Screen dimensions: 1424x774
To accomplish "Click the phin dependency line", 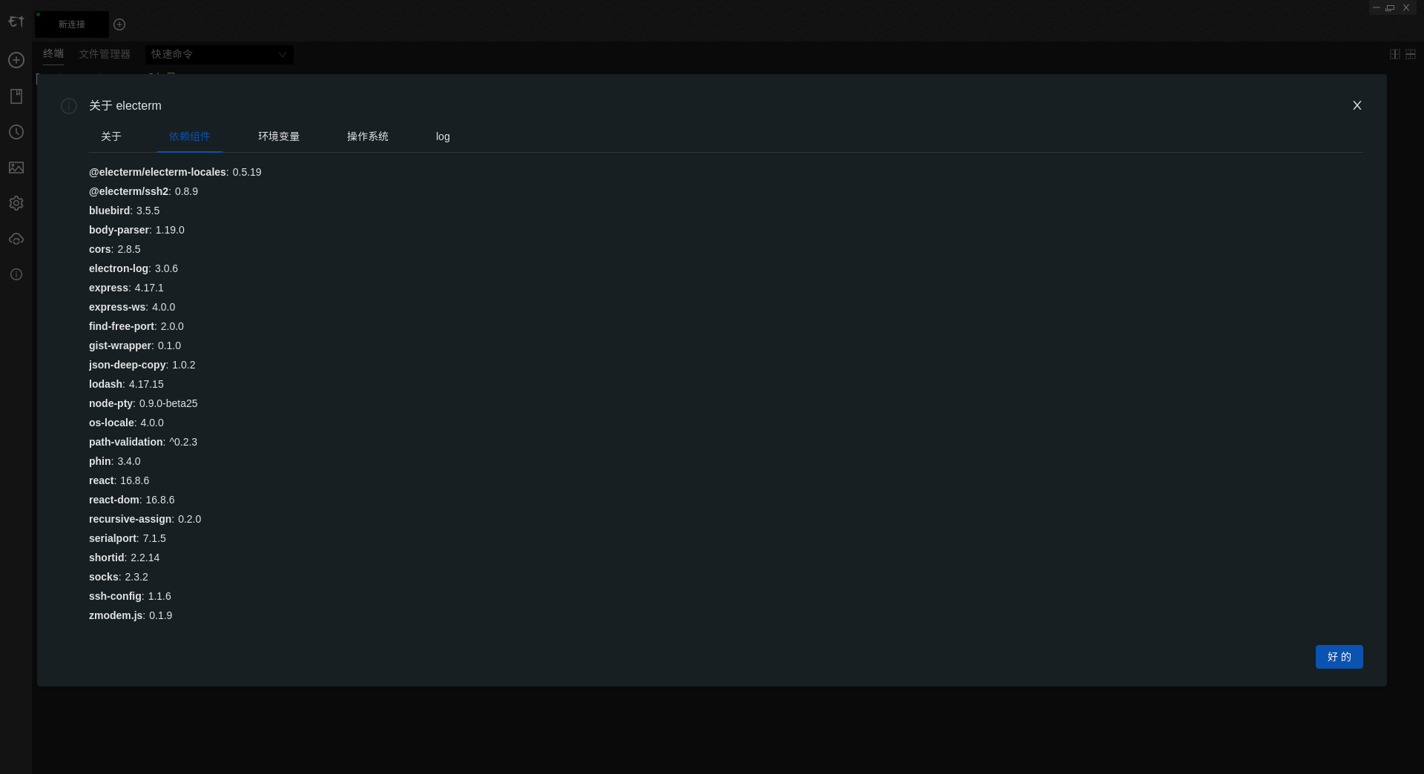I will [114, 461].
